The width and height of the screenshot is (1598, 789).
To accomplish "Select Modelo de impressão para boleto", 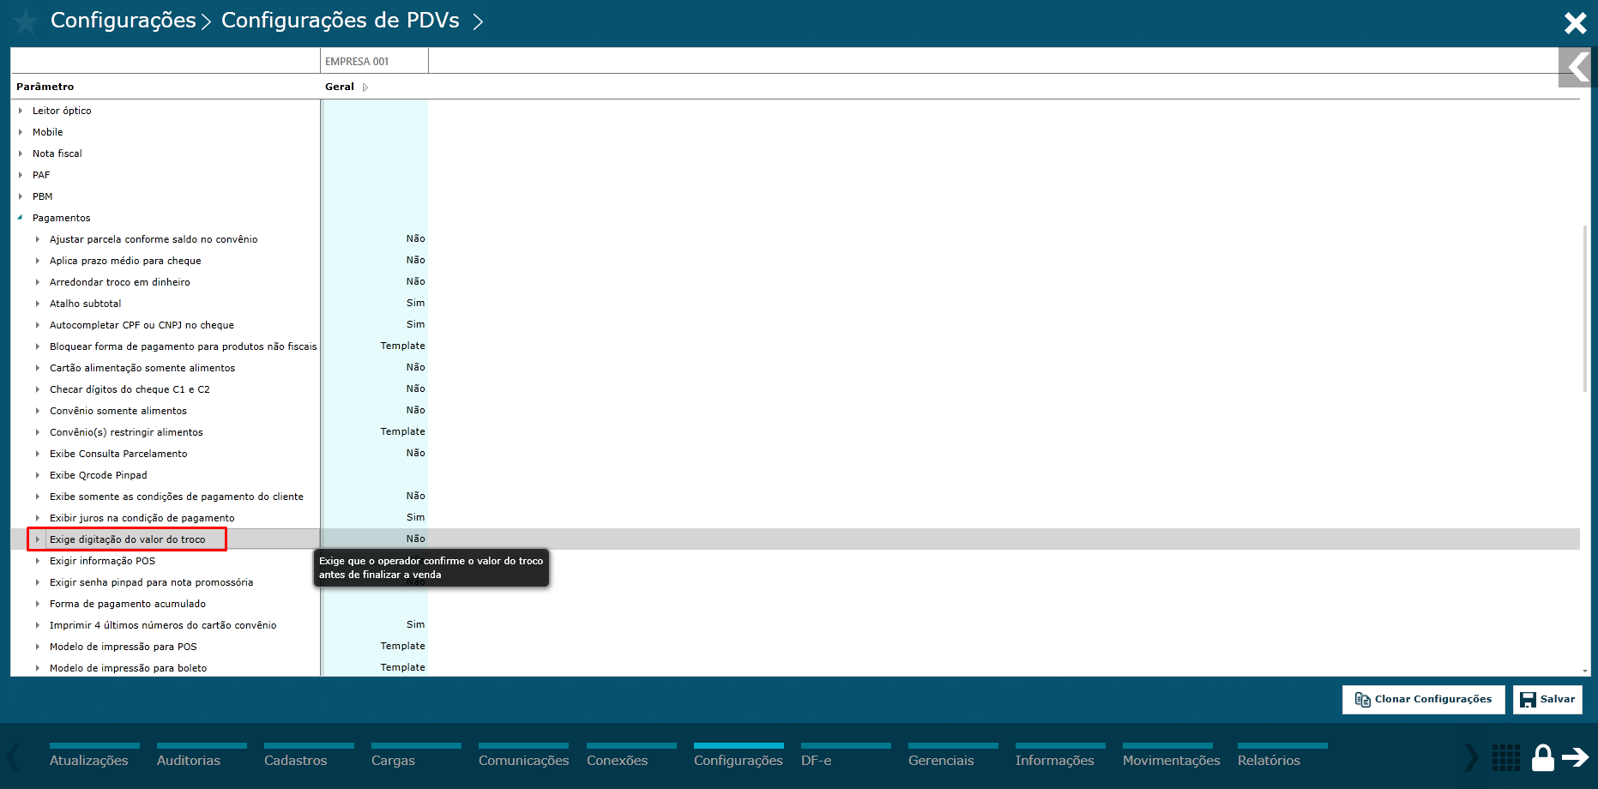I will (129, 668).
